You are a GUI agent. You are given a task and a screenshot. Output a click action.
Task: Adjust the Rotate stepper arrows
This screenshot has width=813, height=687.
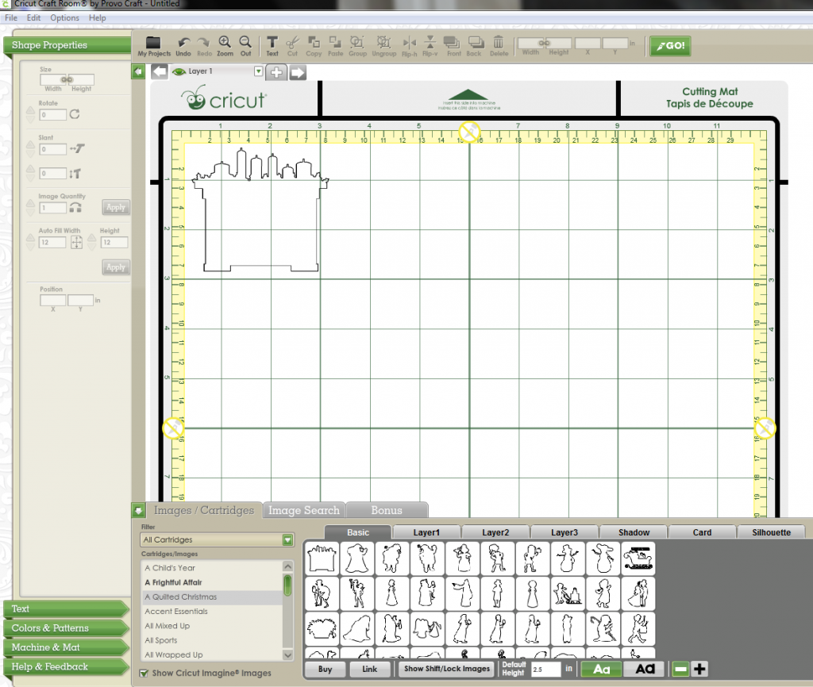click(31, 114)
